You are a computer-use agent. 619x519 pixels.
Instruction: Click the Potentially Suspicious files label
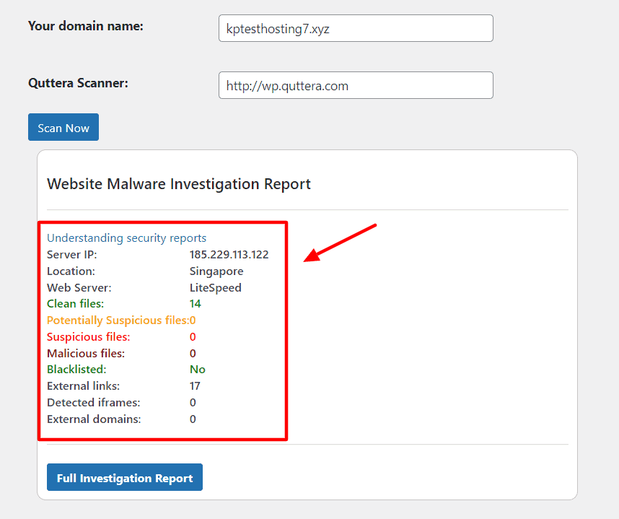[x=118, y=320]
